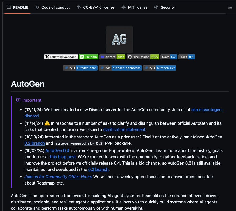Click the AG AutoGen logo image
Image resolution: width=236 pixels, height=211 pixels.
(120, 40)
